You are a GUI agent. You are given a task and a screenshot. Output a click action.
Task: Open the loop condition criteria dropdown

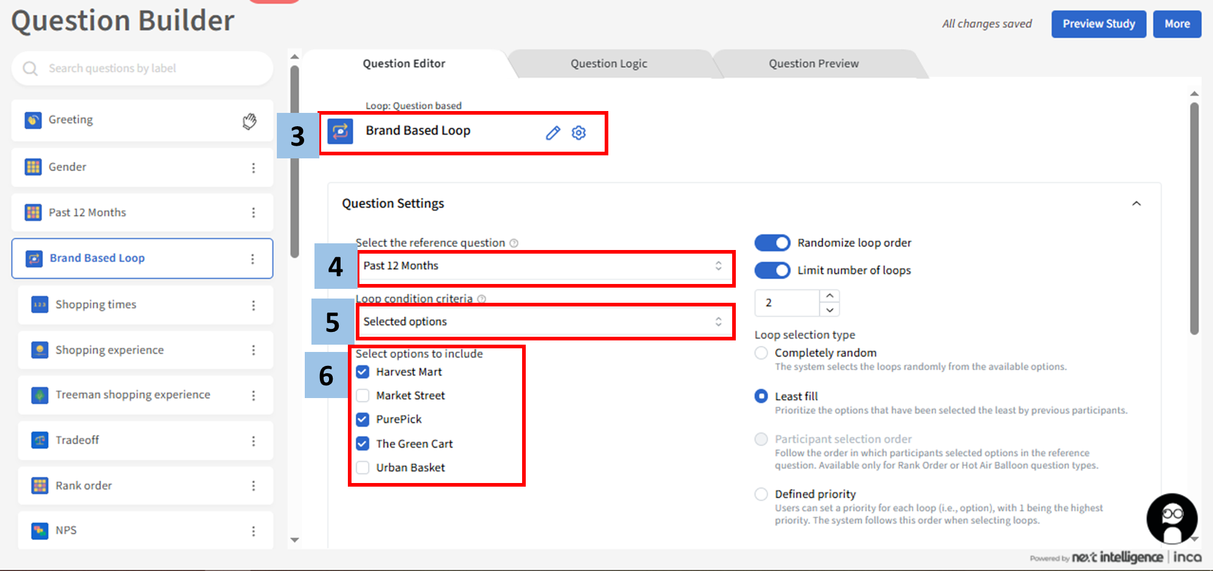click(x=545, y=322)
